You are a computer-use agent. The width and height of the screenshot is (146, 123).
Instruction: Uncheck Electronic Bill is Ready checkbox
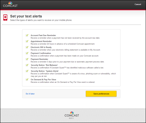27,47
